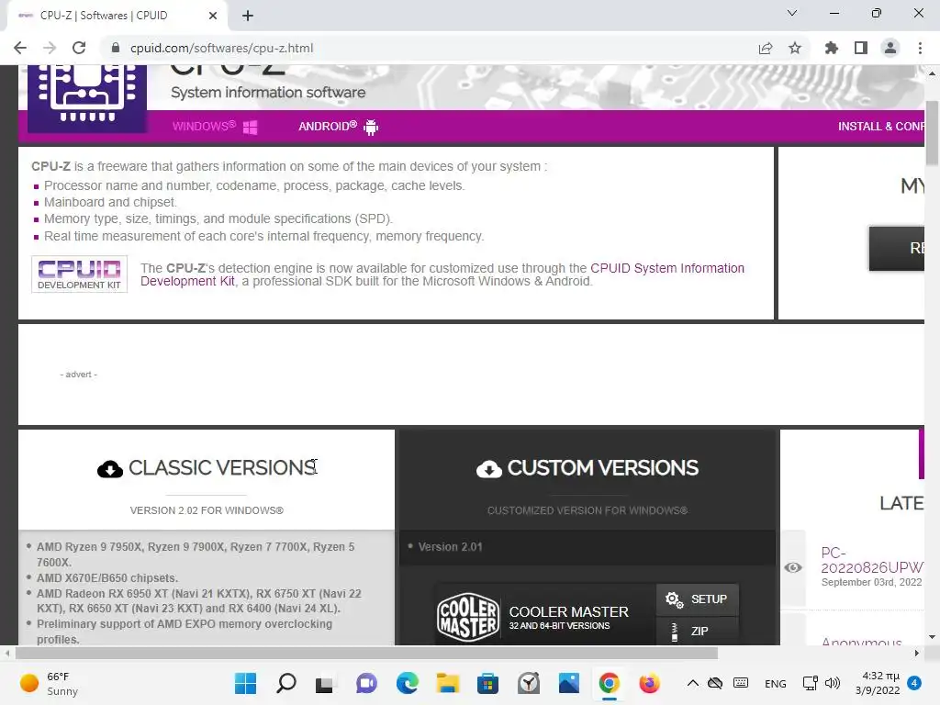Click the browser forward arrow
The width and height of the screenshot is (940, 705).
(x=50, y=48)
